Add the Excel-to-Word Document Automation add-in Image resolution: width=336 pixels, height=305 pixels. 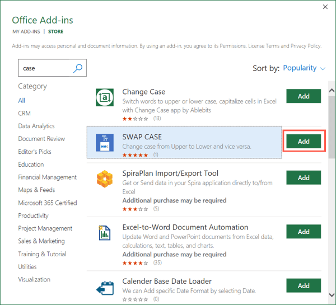click(x=304, y=232)
